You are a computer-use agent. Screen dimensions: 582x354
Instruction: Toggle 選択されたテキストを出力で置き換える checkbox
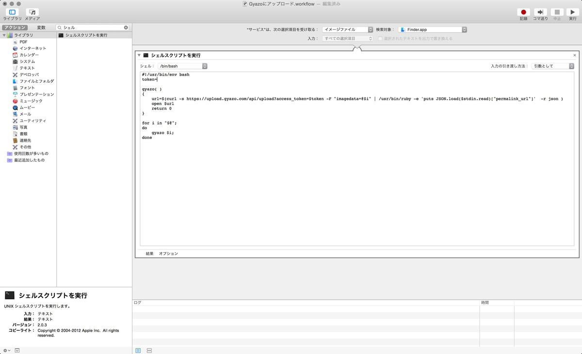click(380, 38)
